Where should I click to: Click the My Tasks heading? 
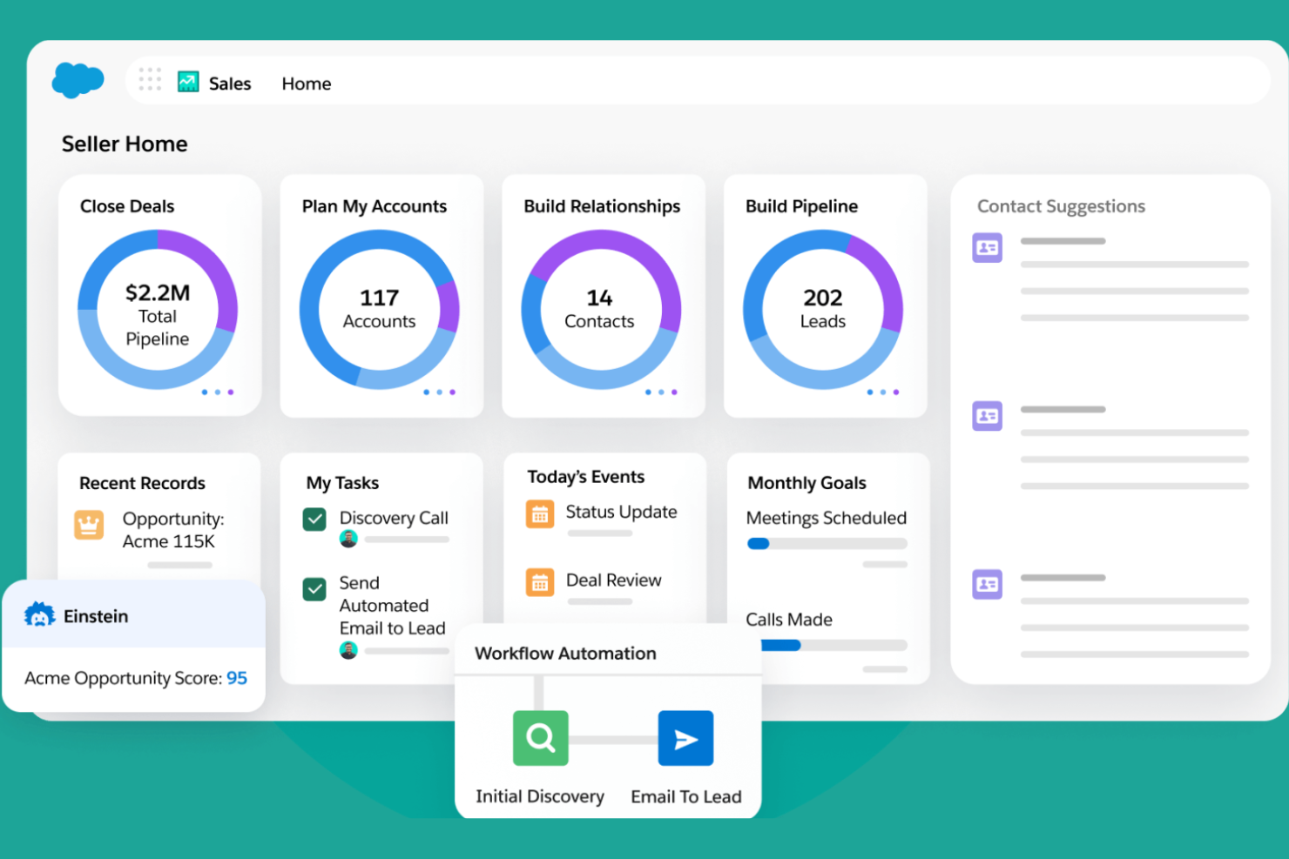[x=342, y=483]
